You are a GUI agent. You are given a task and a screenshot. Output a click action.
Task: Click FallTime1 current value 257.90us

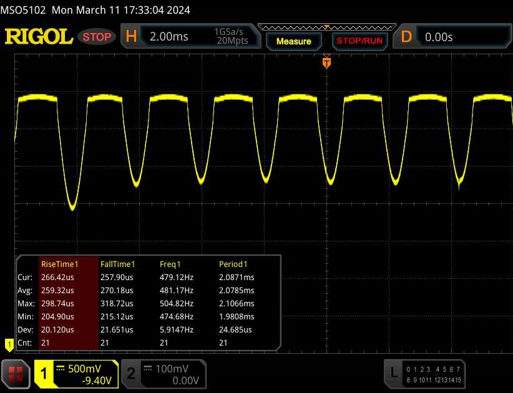tap(117, 277)
